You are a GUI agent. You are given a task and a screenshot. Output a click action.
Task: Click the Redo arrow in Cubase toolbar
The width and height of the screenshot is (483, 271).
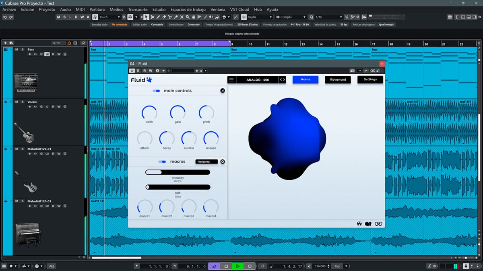click(x=11, y=17)
